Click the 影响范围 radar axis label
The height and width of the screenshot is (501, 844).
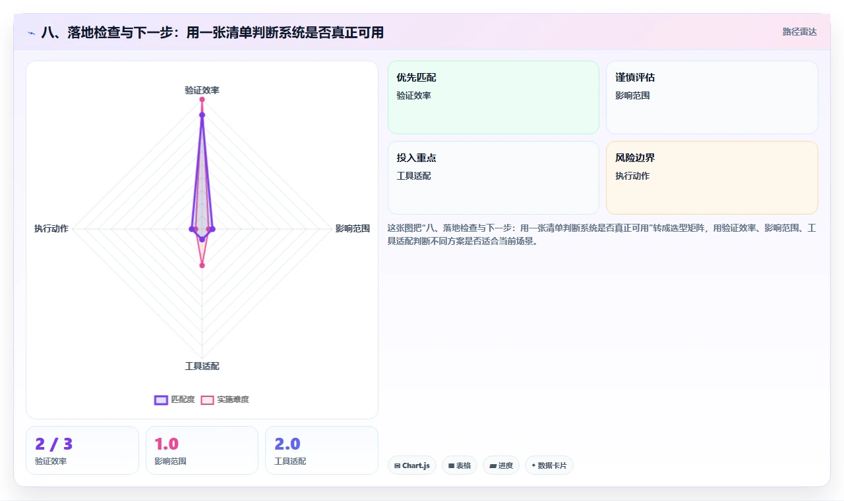[x=353, y=229]
